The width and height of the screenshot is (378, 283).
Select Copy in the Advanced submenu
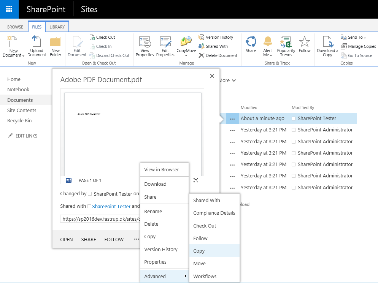point(199,251)
